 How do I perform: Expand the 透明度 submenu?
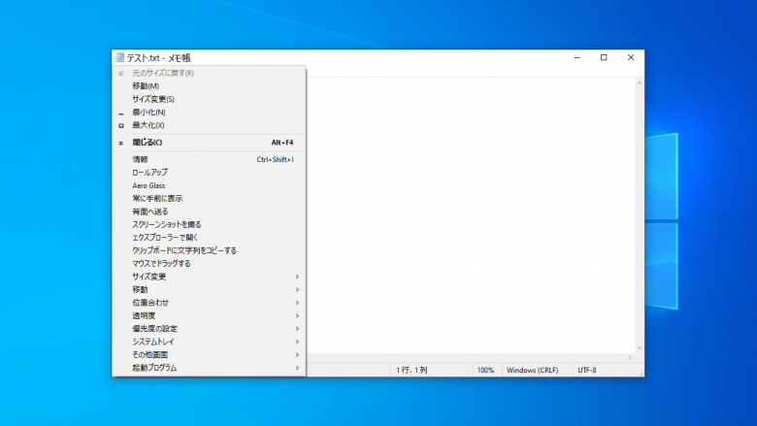point(209,315)
